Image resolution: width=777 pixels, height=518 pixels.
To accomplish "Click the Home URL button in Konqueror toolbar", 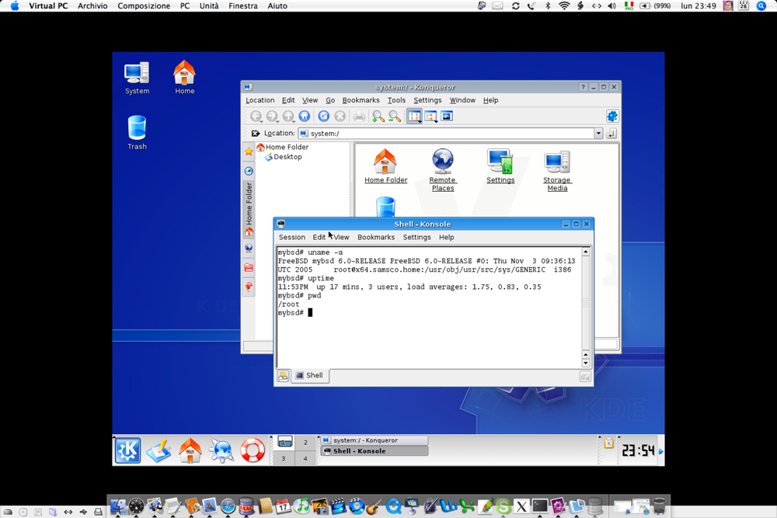I will tap(305, 116).
